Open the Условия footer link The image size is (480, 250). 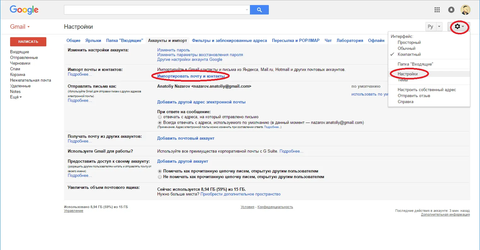point(247,207)
